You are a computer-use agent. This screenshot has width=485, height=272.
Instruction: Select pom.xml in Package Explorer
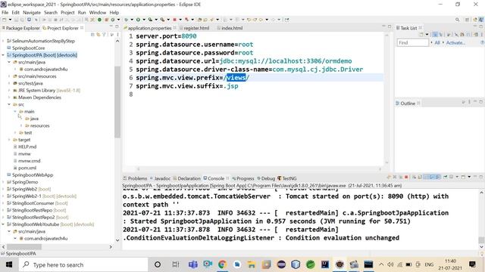click(x=27, y=168)
